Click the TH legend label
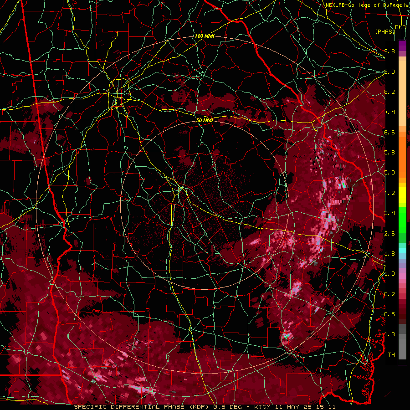410x410 pixels. tap(391, 354)
